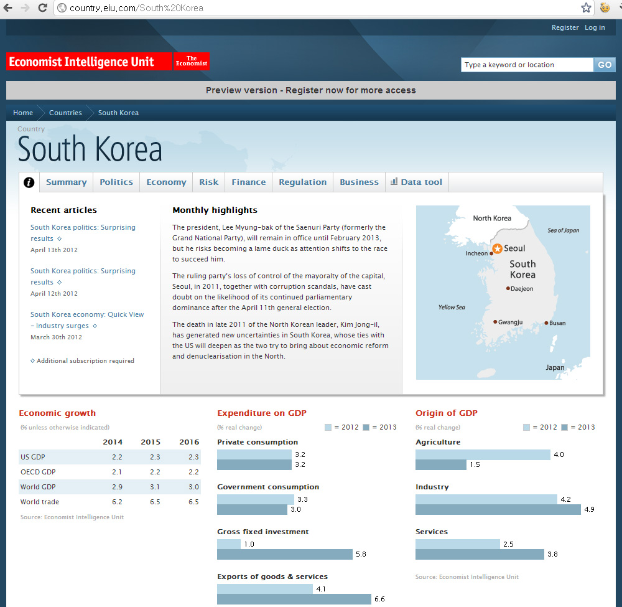Open Countries in the breadcrumb
This screenshot has width=622, height=607.
[65, 113]
